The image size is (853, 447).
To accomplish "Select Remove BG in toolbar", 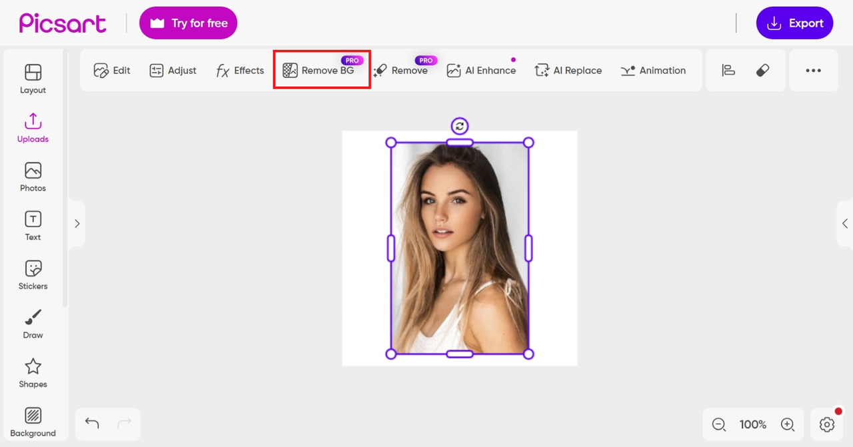I will point(321,70).
